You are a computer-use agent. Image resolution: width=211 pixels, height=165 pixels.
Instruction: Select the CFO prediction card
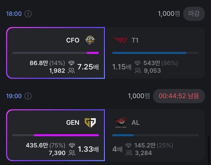click(55, 53)
